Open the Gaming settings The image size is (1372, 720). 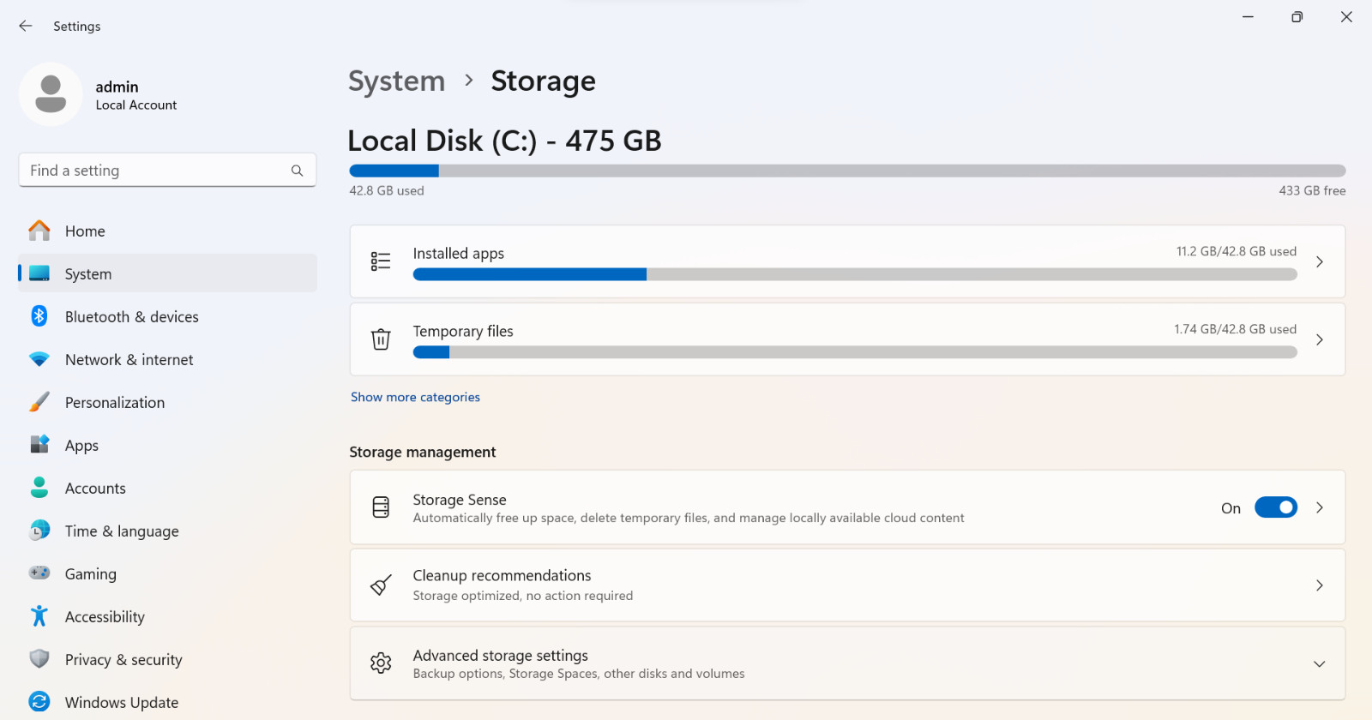(167, 573)
